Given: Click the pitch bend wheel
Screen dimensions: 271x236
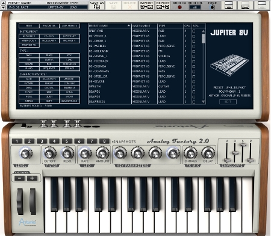Looking at the screenshot, I should click(x=20, y=201).
